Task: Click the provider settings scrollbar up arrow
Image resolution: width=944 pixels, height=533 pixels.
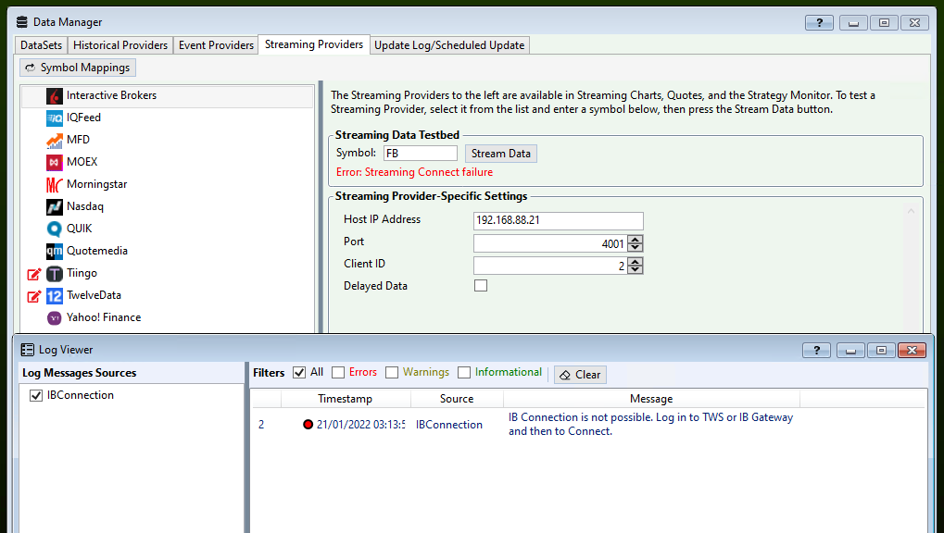Action: tap(911, 211)
